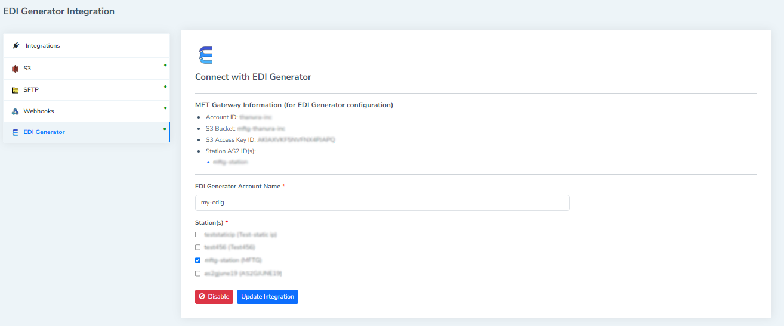Open the Webhooks integration page
This screenshot has height=326, width=784.
[x=39, y=111]
